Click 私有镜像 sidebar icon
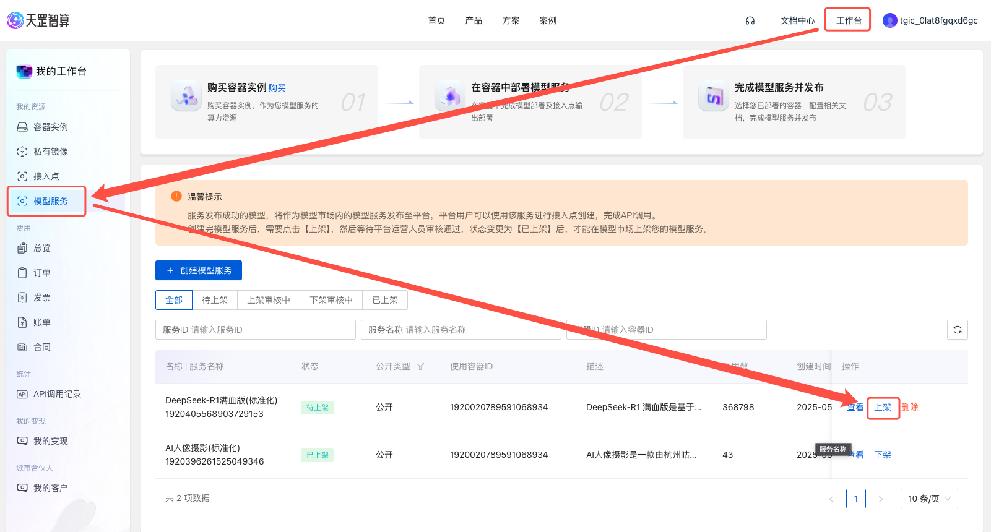 coord(22,152)
